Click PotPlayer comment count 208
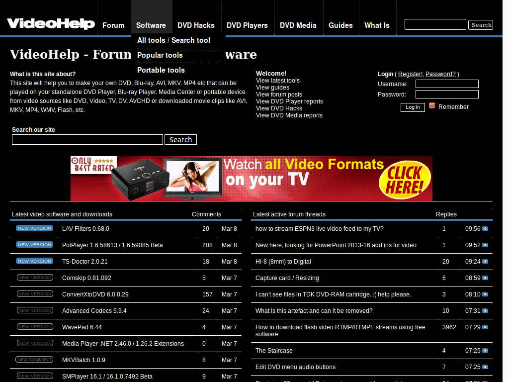Image resolution: width=509 pixels, height=382 pixels. [x=207, y=245]
